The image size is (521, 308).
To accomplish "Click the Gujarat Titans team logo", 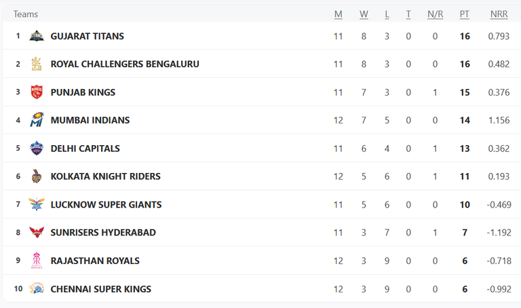I will pyautogui.click(x=37, y=36).
